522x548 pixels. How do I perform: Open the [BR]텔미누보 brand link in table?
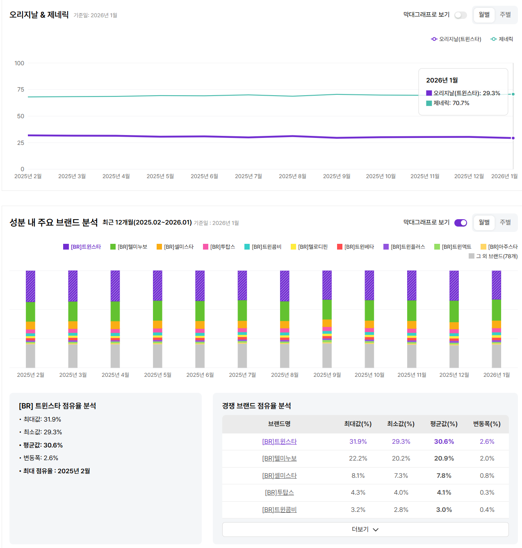279,459
